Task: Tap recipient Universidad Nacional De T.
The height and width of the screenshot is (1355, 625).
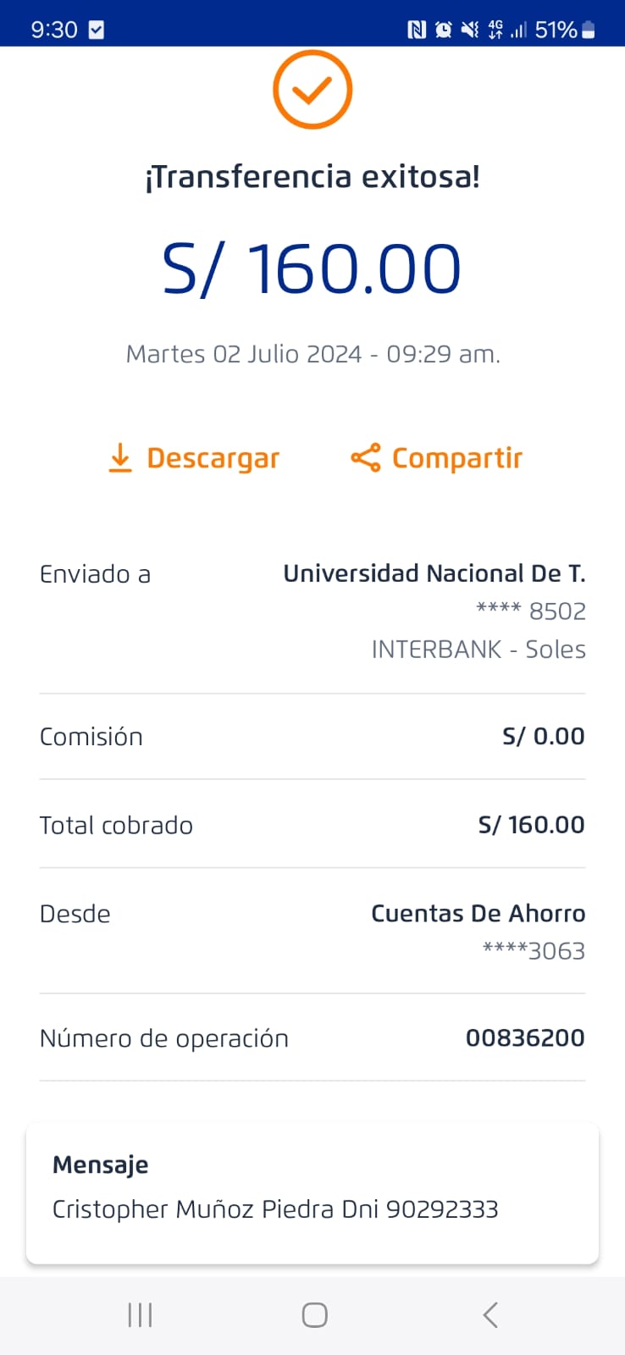Action: click(434, 573)
